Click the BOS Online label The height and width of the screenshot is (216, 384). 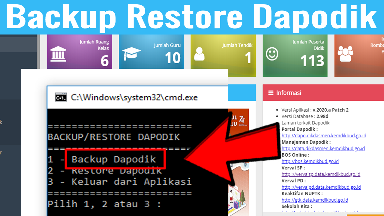295,155
